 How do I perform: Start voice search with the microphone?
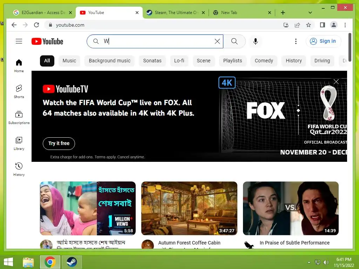pos(256,41)
